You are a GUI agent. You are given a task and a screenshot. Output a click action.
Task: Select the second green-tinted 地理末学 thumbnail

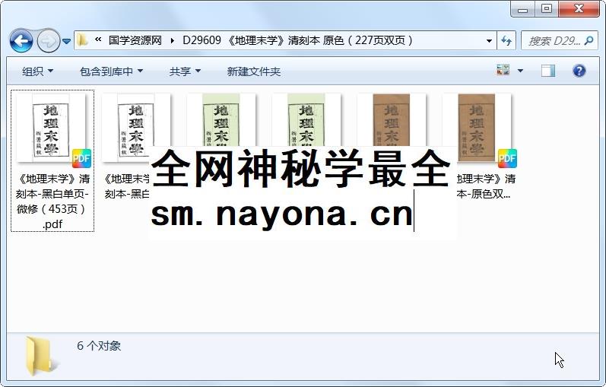pos(306,120)
